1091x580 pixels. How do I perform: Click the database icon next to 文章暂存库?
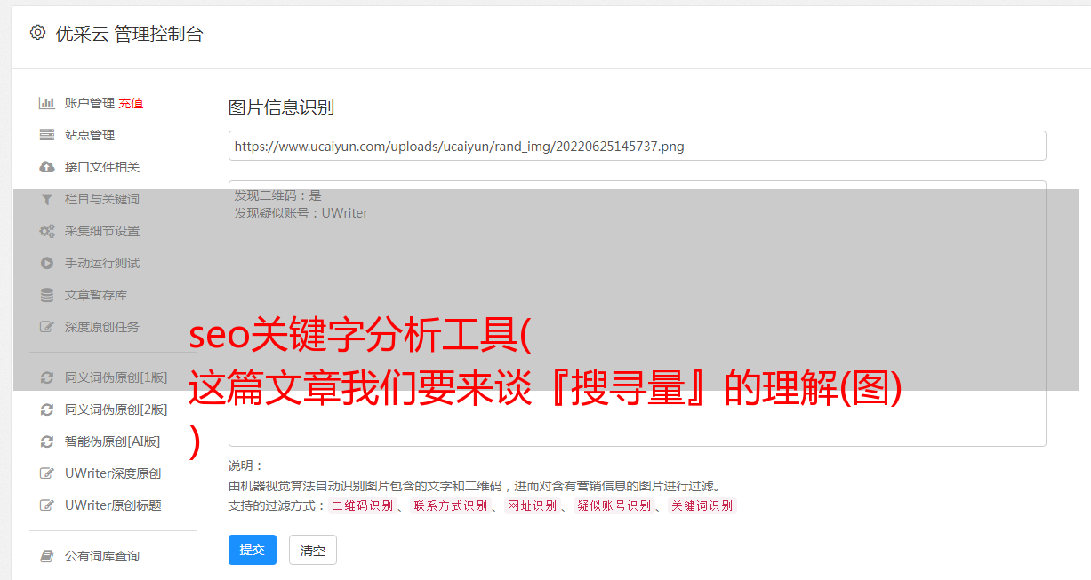tap(47, 295)
